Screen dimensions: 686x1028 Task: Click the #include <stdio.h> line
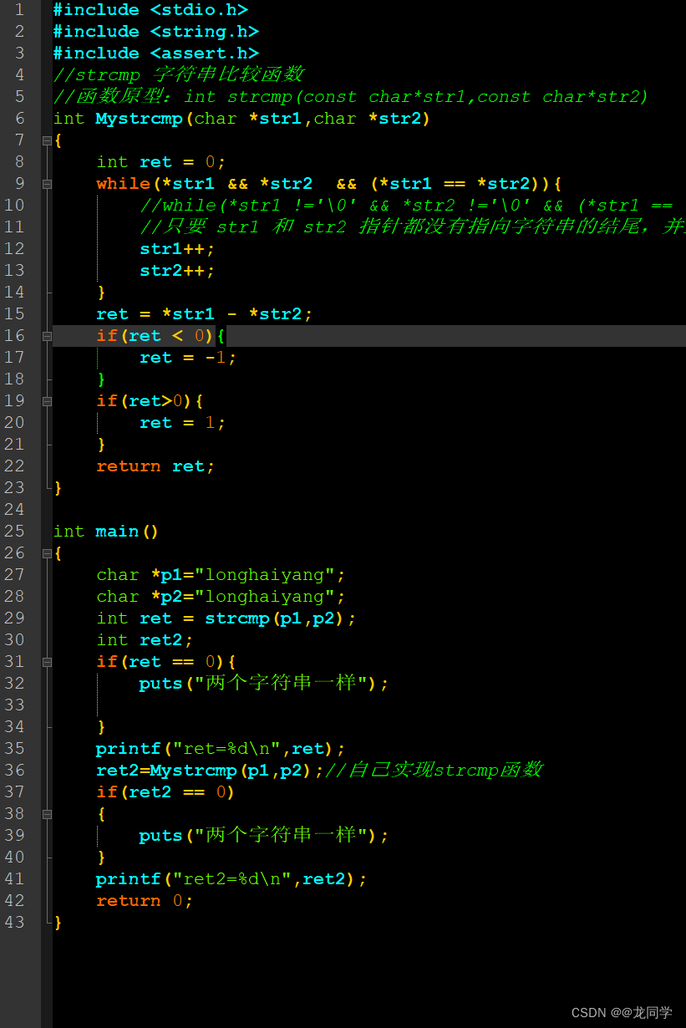pos(150,10)
